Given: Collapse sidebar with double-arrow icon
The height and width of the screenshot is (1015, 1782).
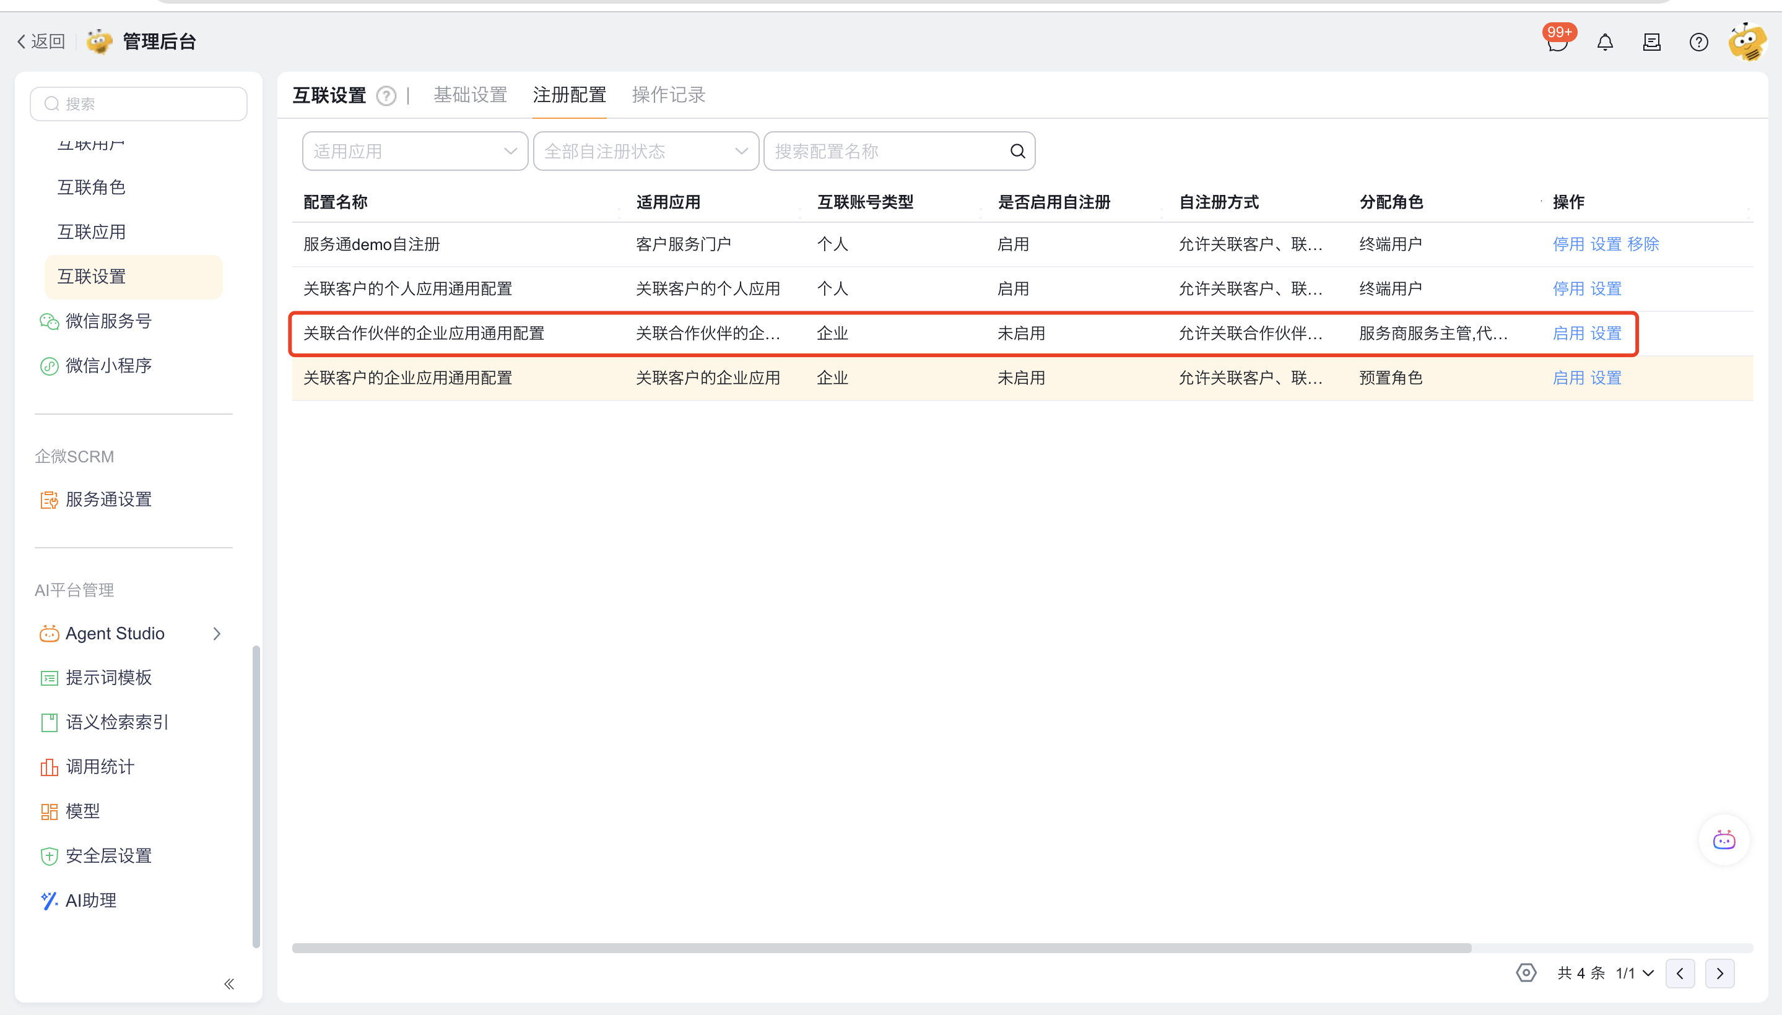Looking at the screenshot, I should [x=228, y=983].
